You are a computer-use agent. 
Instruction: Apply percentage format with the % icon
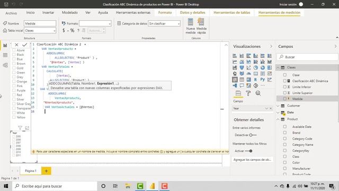click(72, 31)
